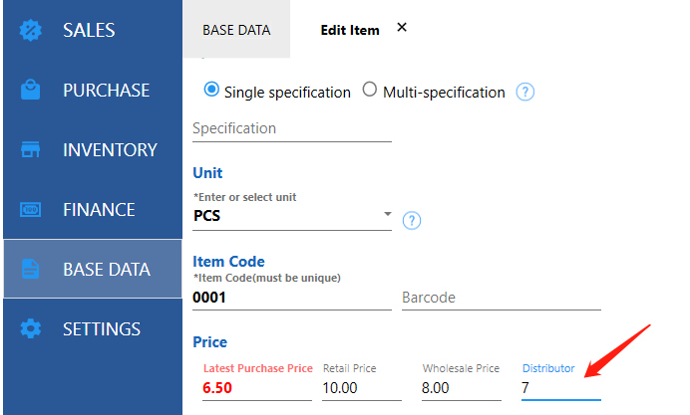This screenshot has width=690, height=415.
Task: Click the Wholesale Price value 8.00
Action: [435, 388]
